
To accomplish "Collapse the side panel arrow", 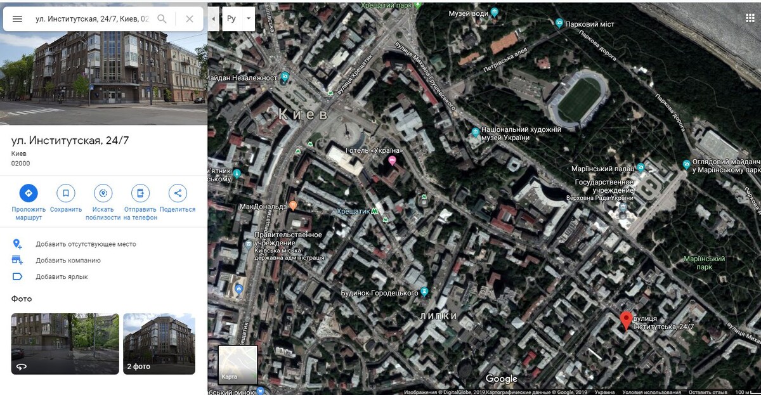I will tap(213, 19).
